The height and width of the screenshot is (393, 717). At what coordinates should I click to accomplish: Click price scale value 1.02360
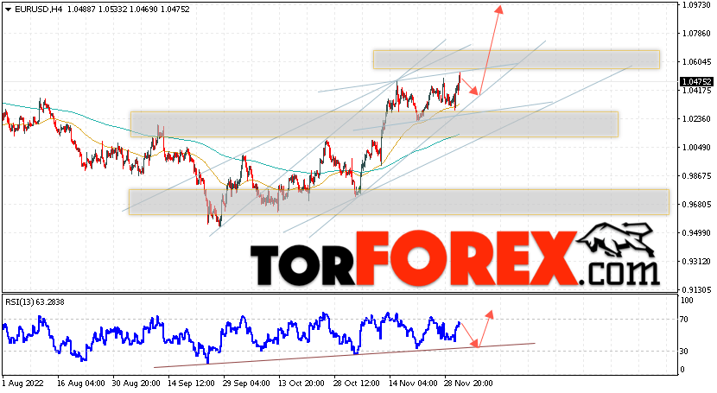pyautogui.click(x=696, y=119)
